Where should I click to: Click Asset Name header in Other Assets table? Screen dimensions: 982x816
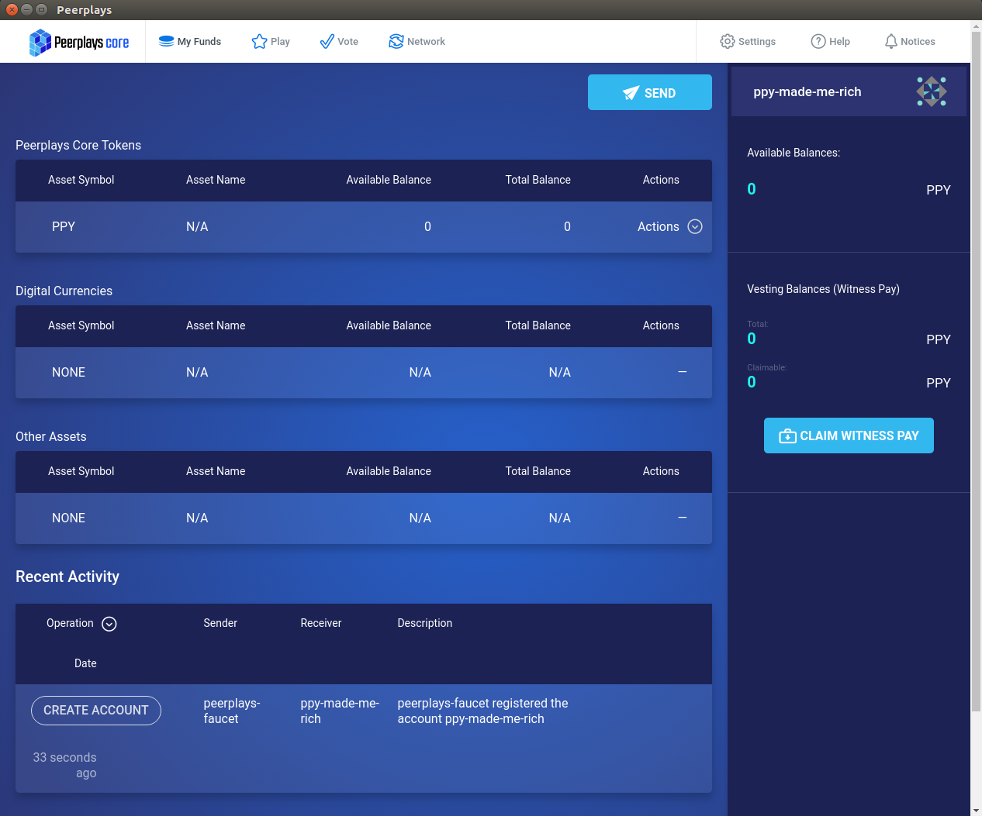tap(216, 471)
